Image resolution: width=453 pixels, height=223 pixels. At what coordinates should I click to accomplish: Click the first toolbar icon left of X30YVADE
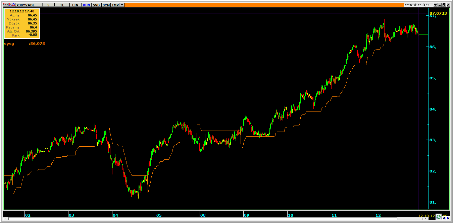click(x=6, y=5)
